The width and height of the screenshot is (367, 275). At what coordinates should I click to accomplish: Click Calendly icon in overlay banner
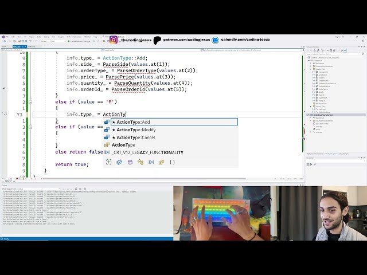tap(215, 40)
